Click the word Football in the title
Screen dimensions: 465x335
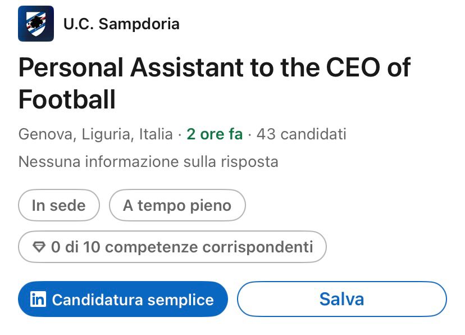pyautogui.click(x=67, y=99)
